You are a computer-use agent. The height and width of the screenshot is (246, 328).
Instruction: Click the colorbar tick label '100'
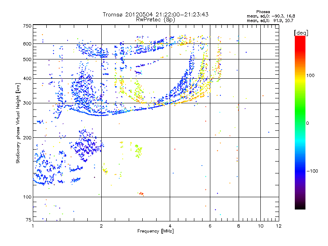[x=310, y=75]
